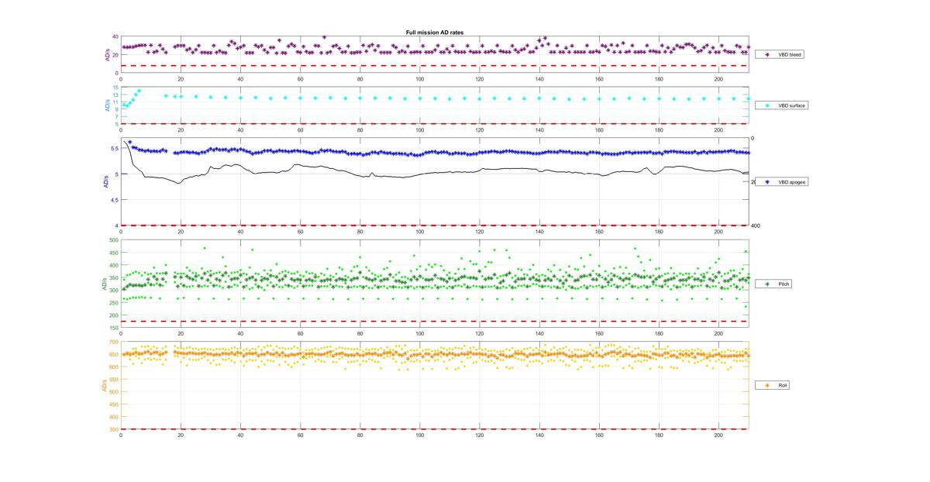Click the green Pitch legend marker
This screenshot has width=930, height=482.
[x=767, y=284]
